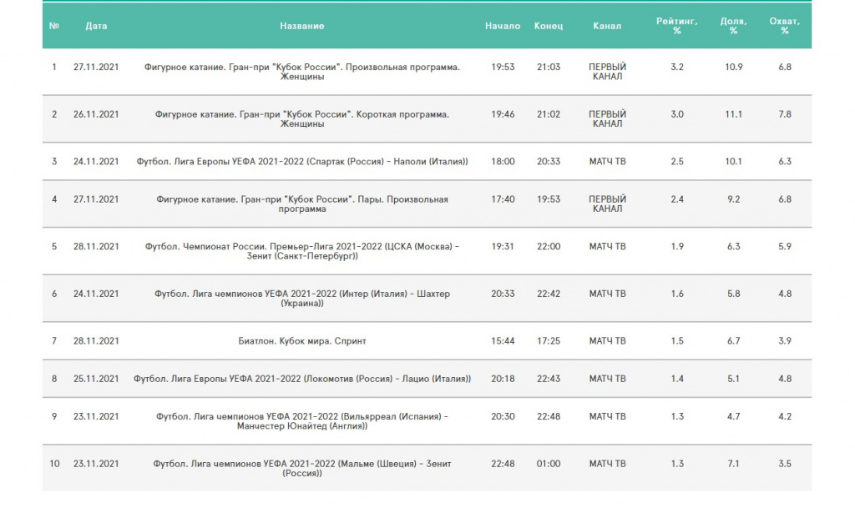Click share value 11.1
This screenshot has height=508, width=855.
733,114
